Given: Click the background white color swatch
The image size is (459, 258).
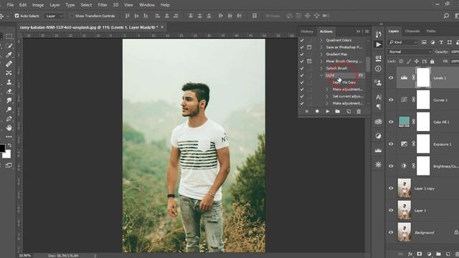Looking at the screenshot, I should coord(6,154).
